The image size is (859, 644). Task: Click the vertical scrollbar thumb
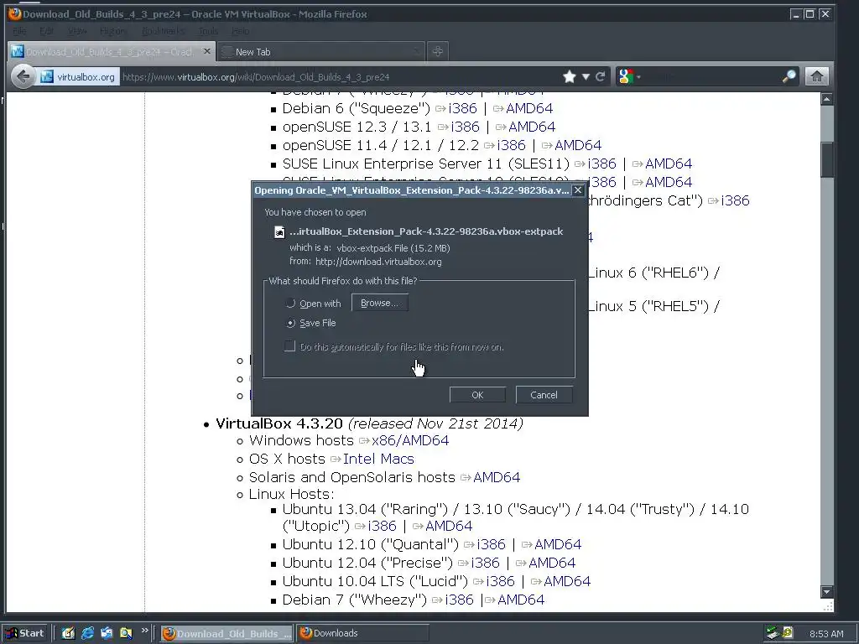pos(826,159)
